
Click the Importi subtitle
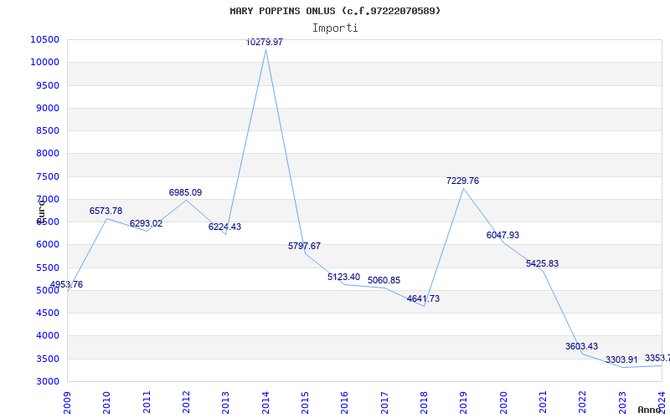tap(335, 28)
